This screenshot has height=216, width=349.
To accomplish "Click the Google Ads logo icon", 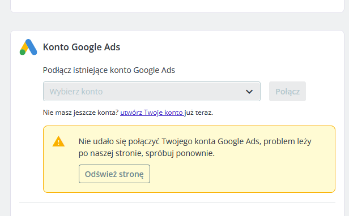I will pos(28,47).
